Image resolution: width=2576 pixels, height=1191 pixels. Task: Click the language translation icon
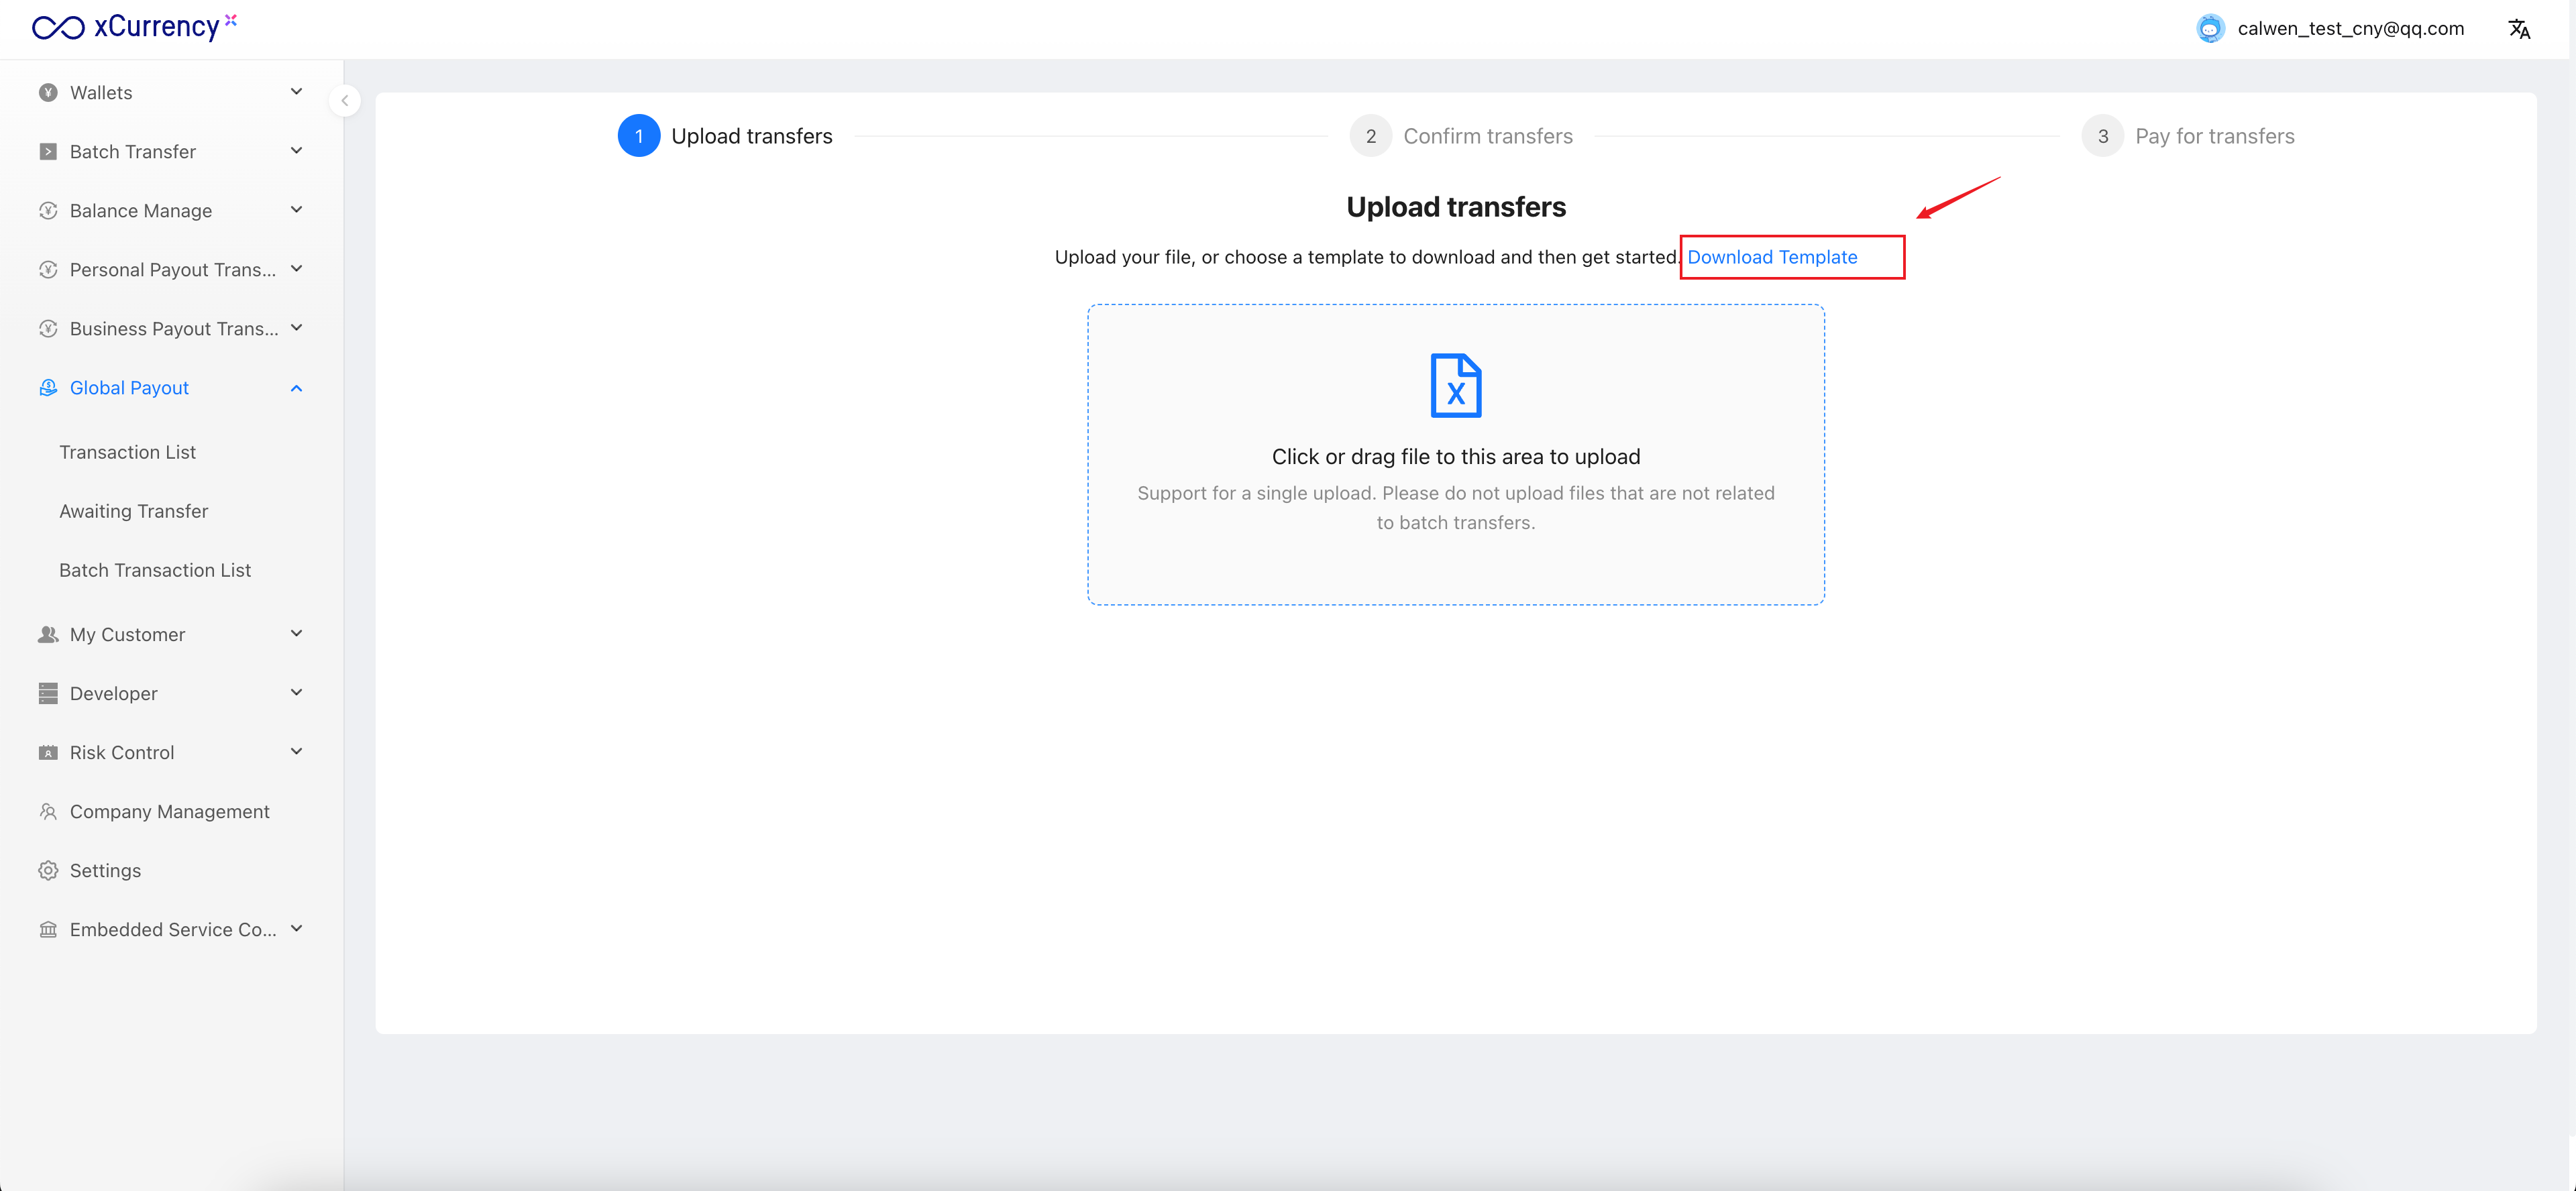[2518, 29]
